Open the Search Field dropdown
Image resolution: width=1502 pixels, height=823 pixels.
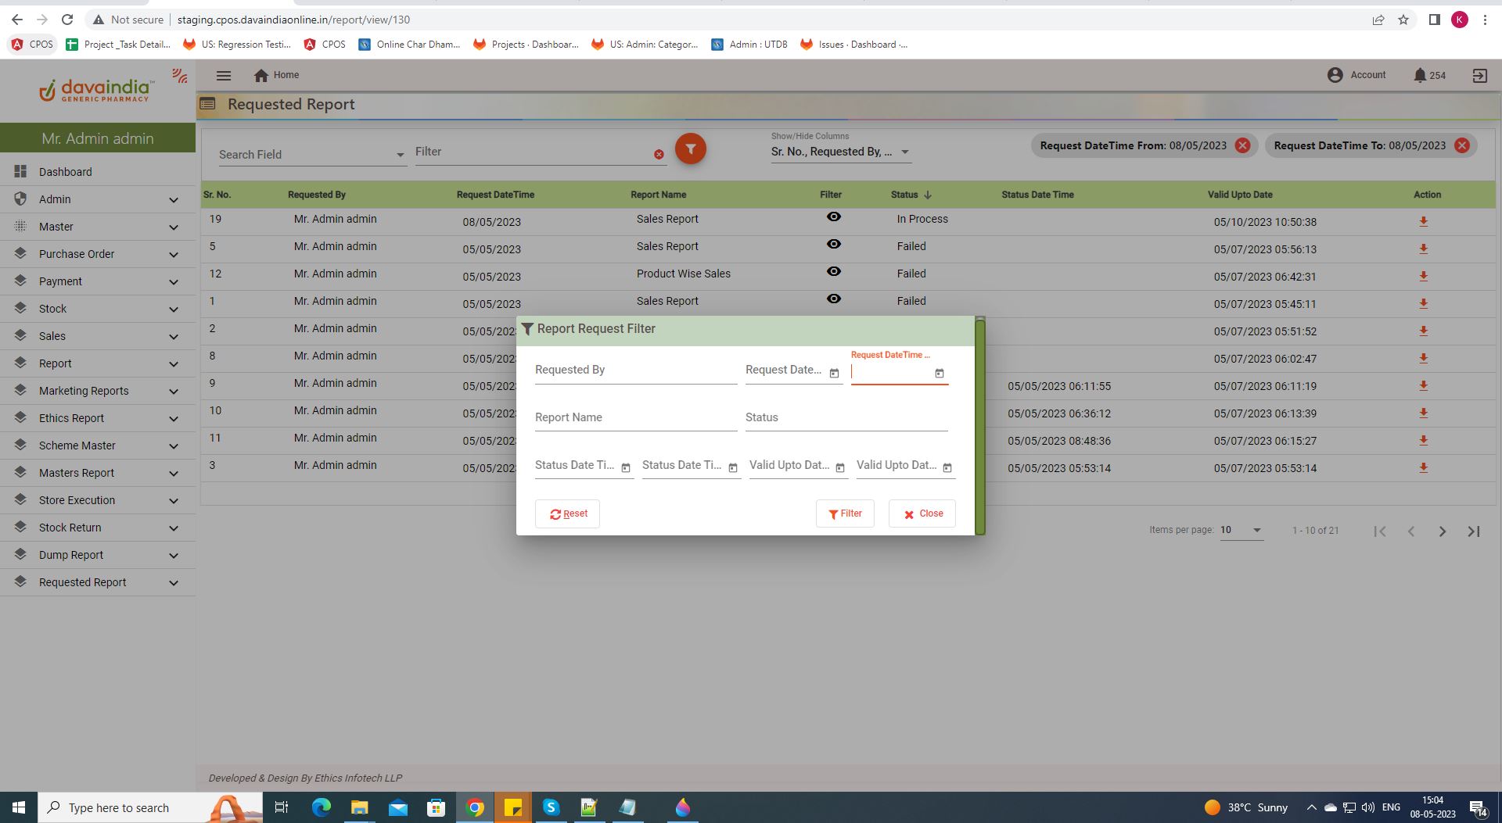tap(311, 155)
